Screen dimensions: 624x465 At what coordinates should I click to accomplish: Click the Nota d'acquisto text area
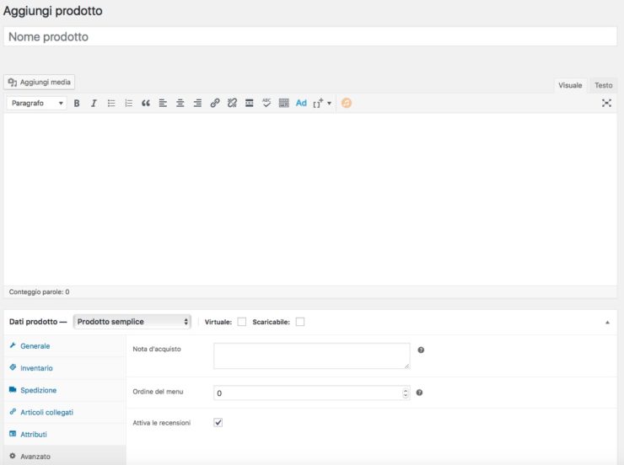point(312,355)
